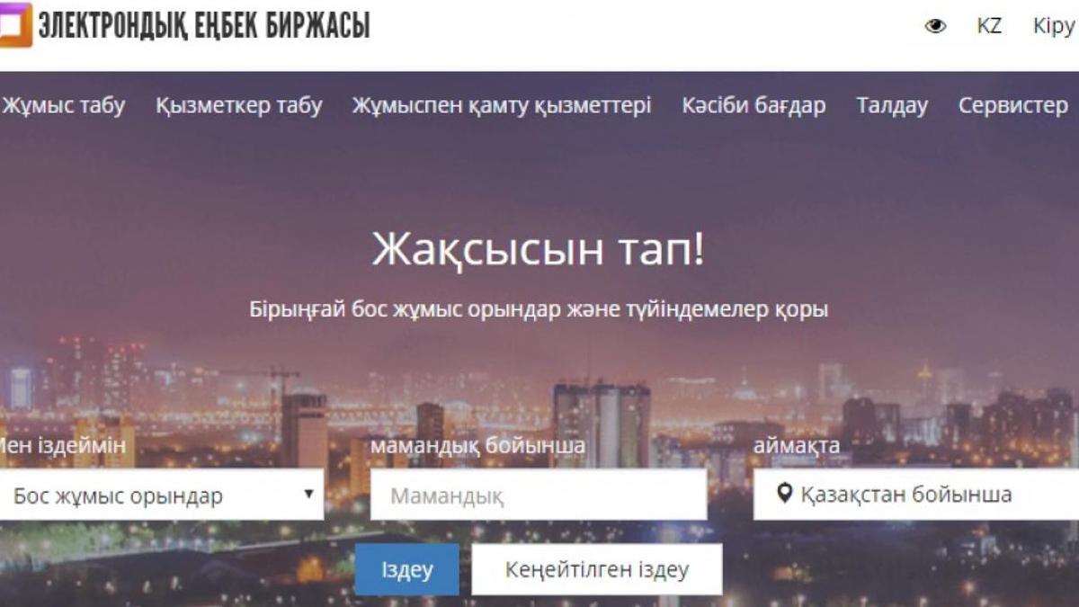Open the Қызметкер табу menu item
This screenshot has height=607, width=1079.
(239, 105)
